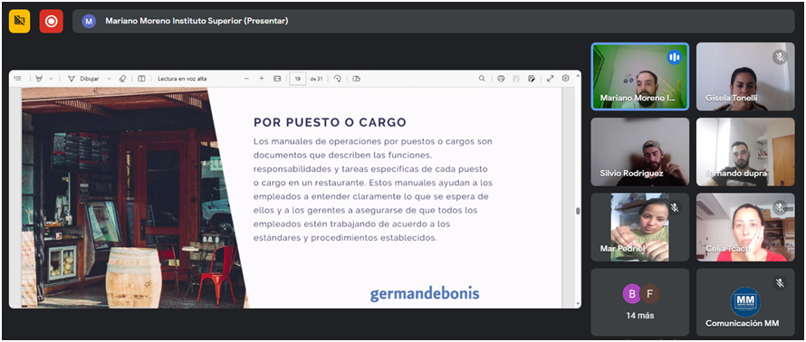Click muted mic icon on Celia Tcach tile
The image size is (806, 342).
(780, 207)
